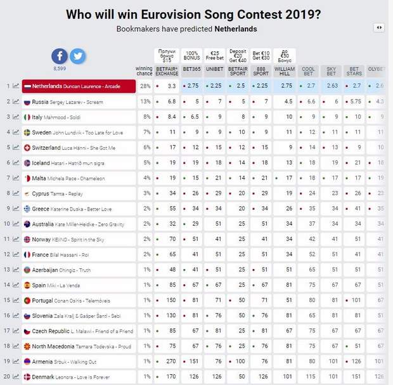Click the chart icon for Norway row
This screenshot has width=393, height=385.
pyautogui.click(x=16, y=240)
